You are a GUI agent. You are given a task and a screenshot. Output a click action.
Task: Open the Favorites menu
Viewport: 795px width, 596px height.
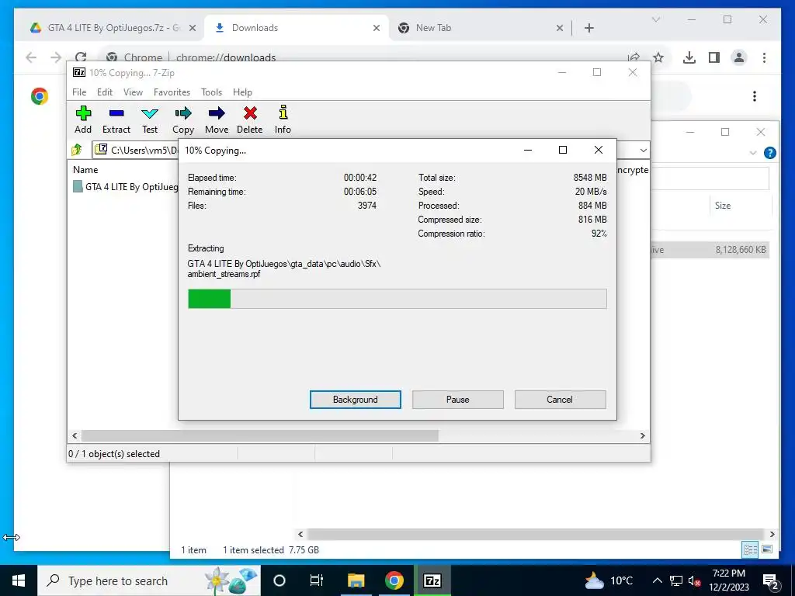click(x=172, y=92)
